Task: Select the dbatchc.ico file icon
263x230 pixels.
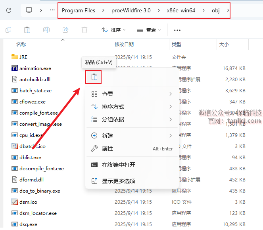Action: pos(15,146)
